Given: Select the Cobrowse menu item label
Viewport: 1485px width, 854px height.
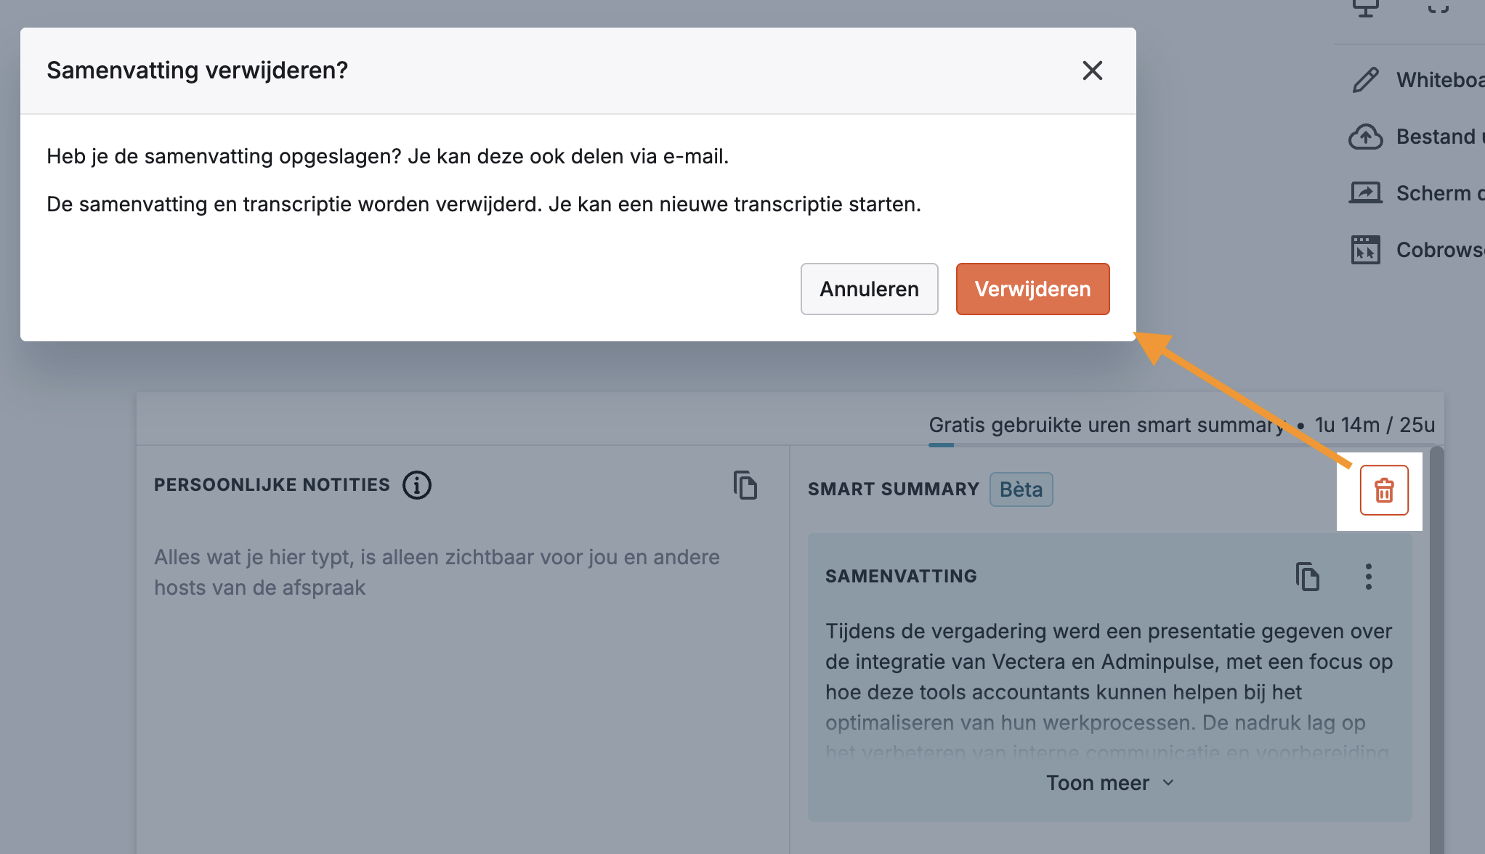Looking at the screenshot, I should coord(1440,250).
